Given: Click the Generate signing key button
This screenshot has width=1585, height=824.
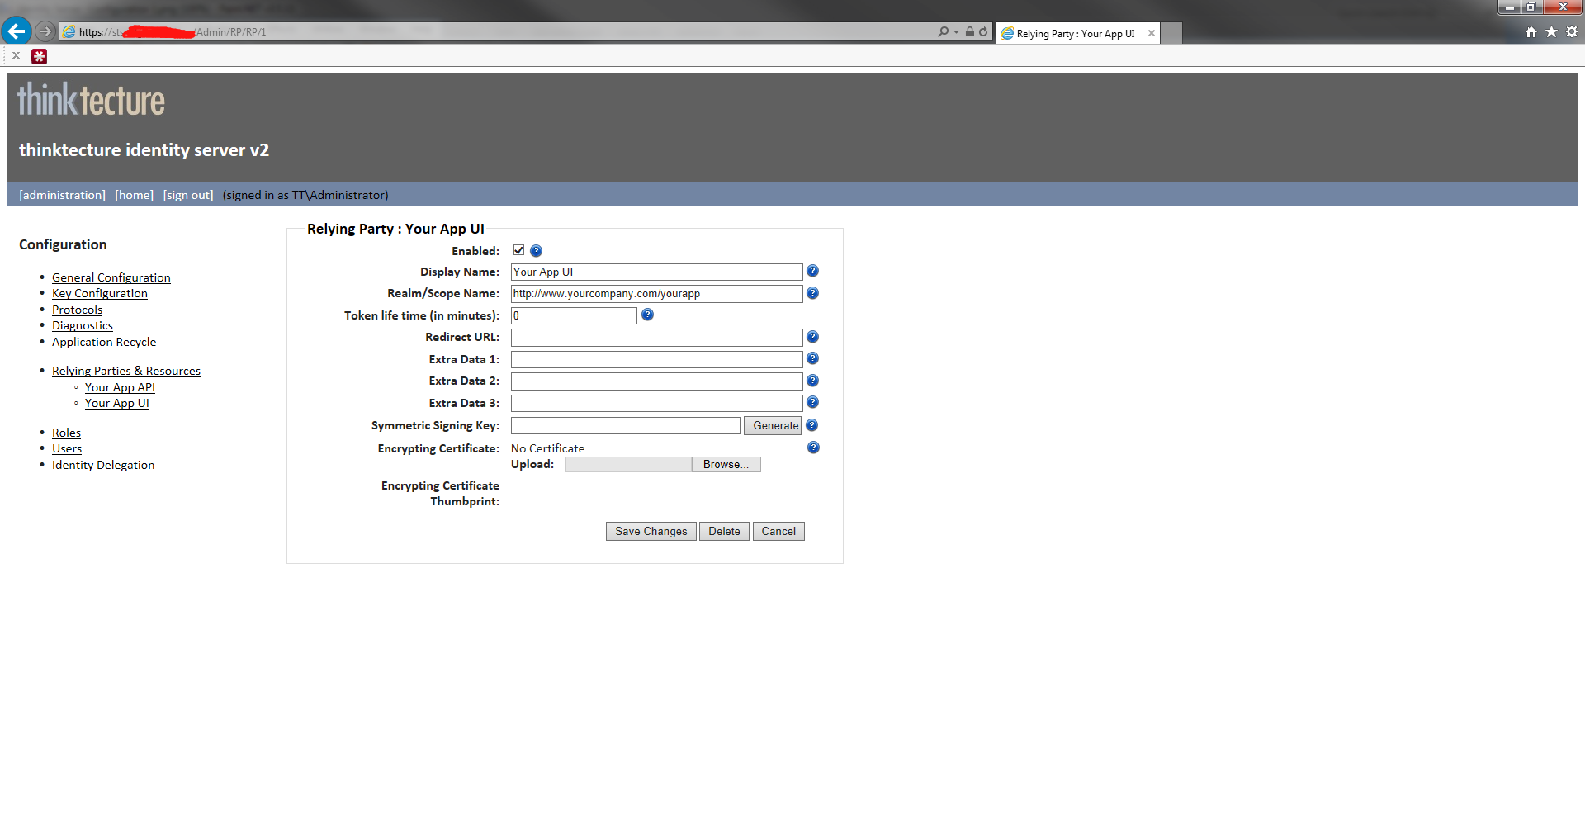Looking at the screenshot, I should pos(773,425).
